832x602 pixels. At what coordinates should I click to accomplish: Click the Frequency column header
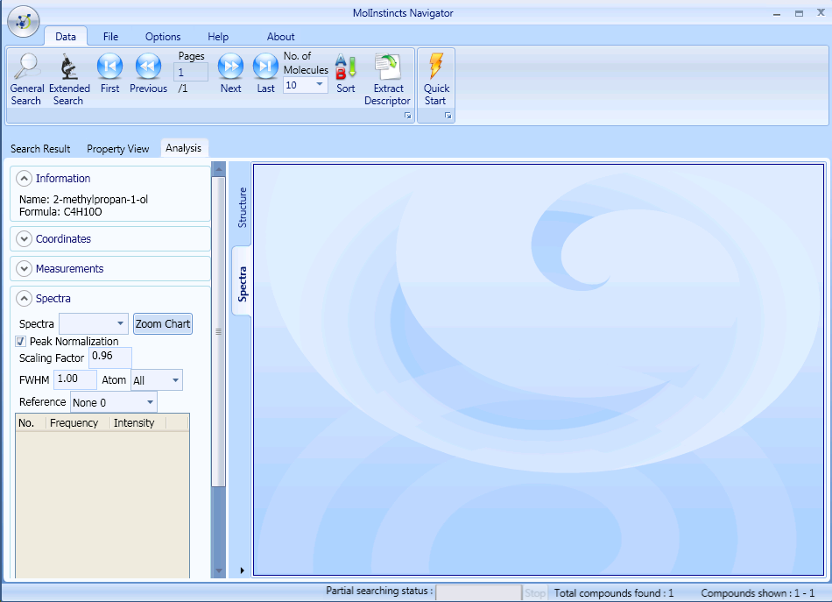(78, 423)
